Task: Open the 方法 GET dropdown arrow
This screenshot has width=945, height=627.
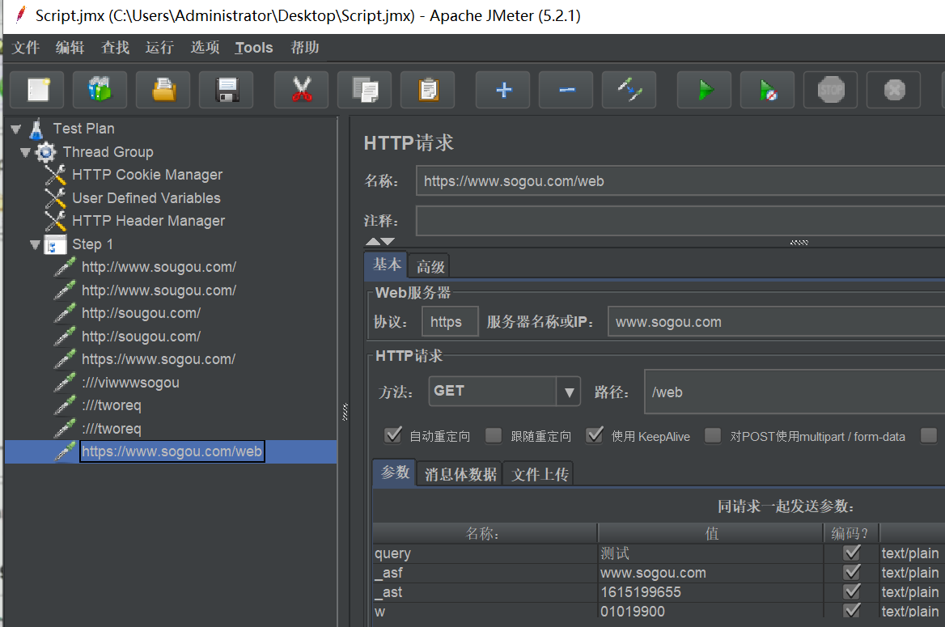Action: [569, 392]
